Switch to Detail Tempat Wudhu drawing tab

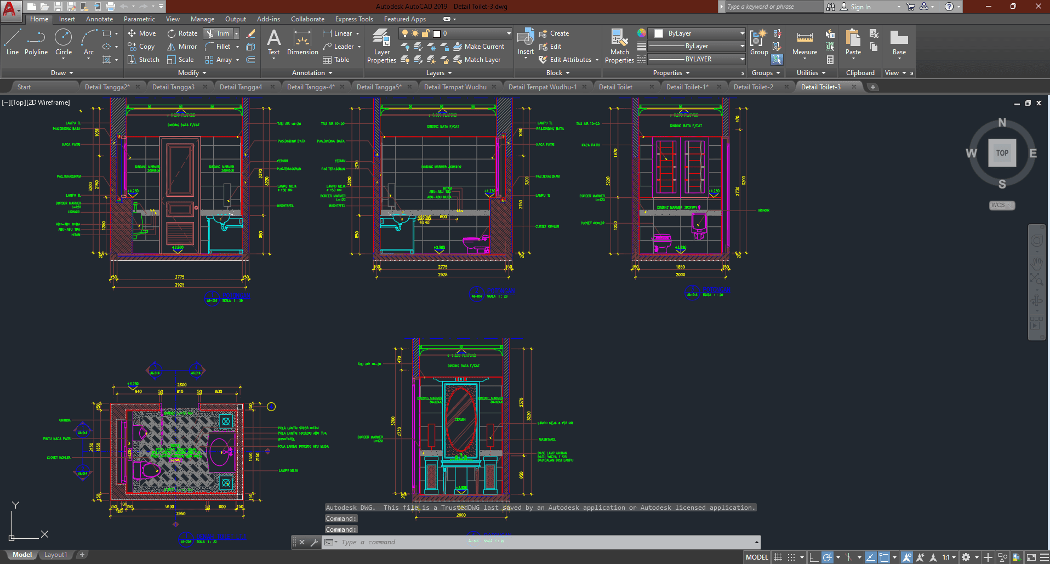click(455, 87)
